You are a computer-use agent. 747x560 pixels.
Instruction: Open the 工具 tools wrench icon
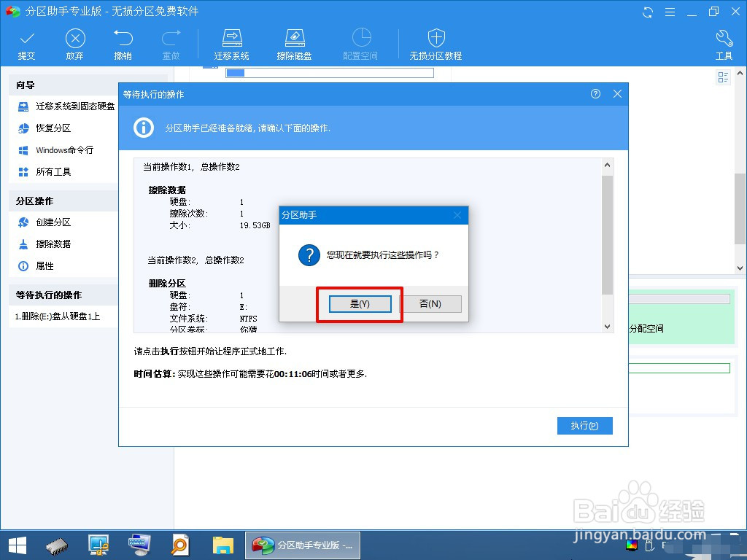(x=724, y=44)
